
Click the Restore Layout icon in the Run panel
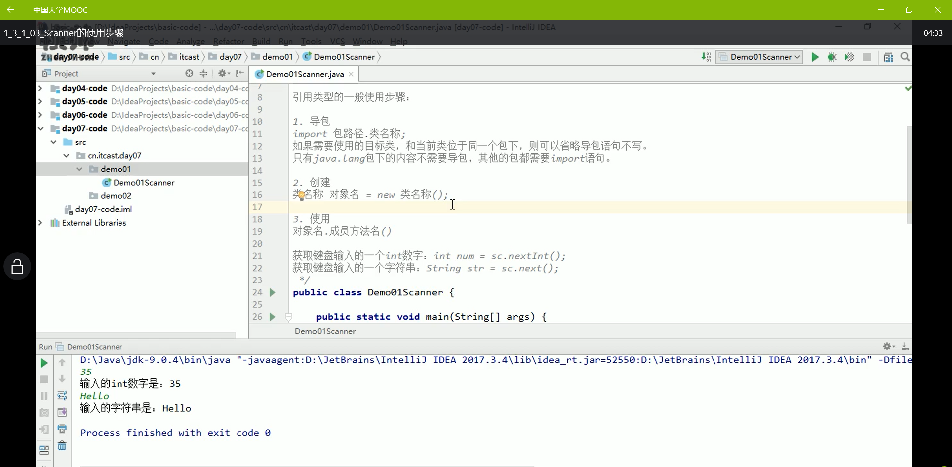(x=44, y=450)
